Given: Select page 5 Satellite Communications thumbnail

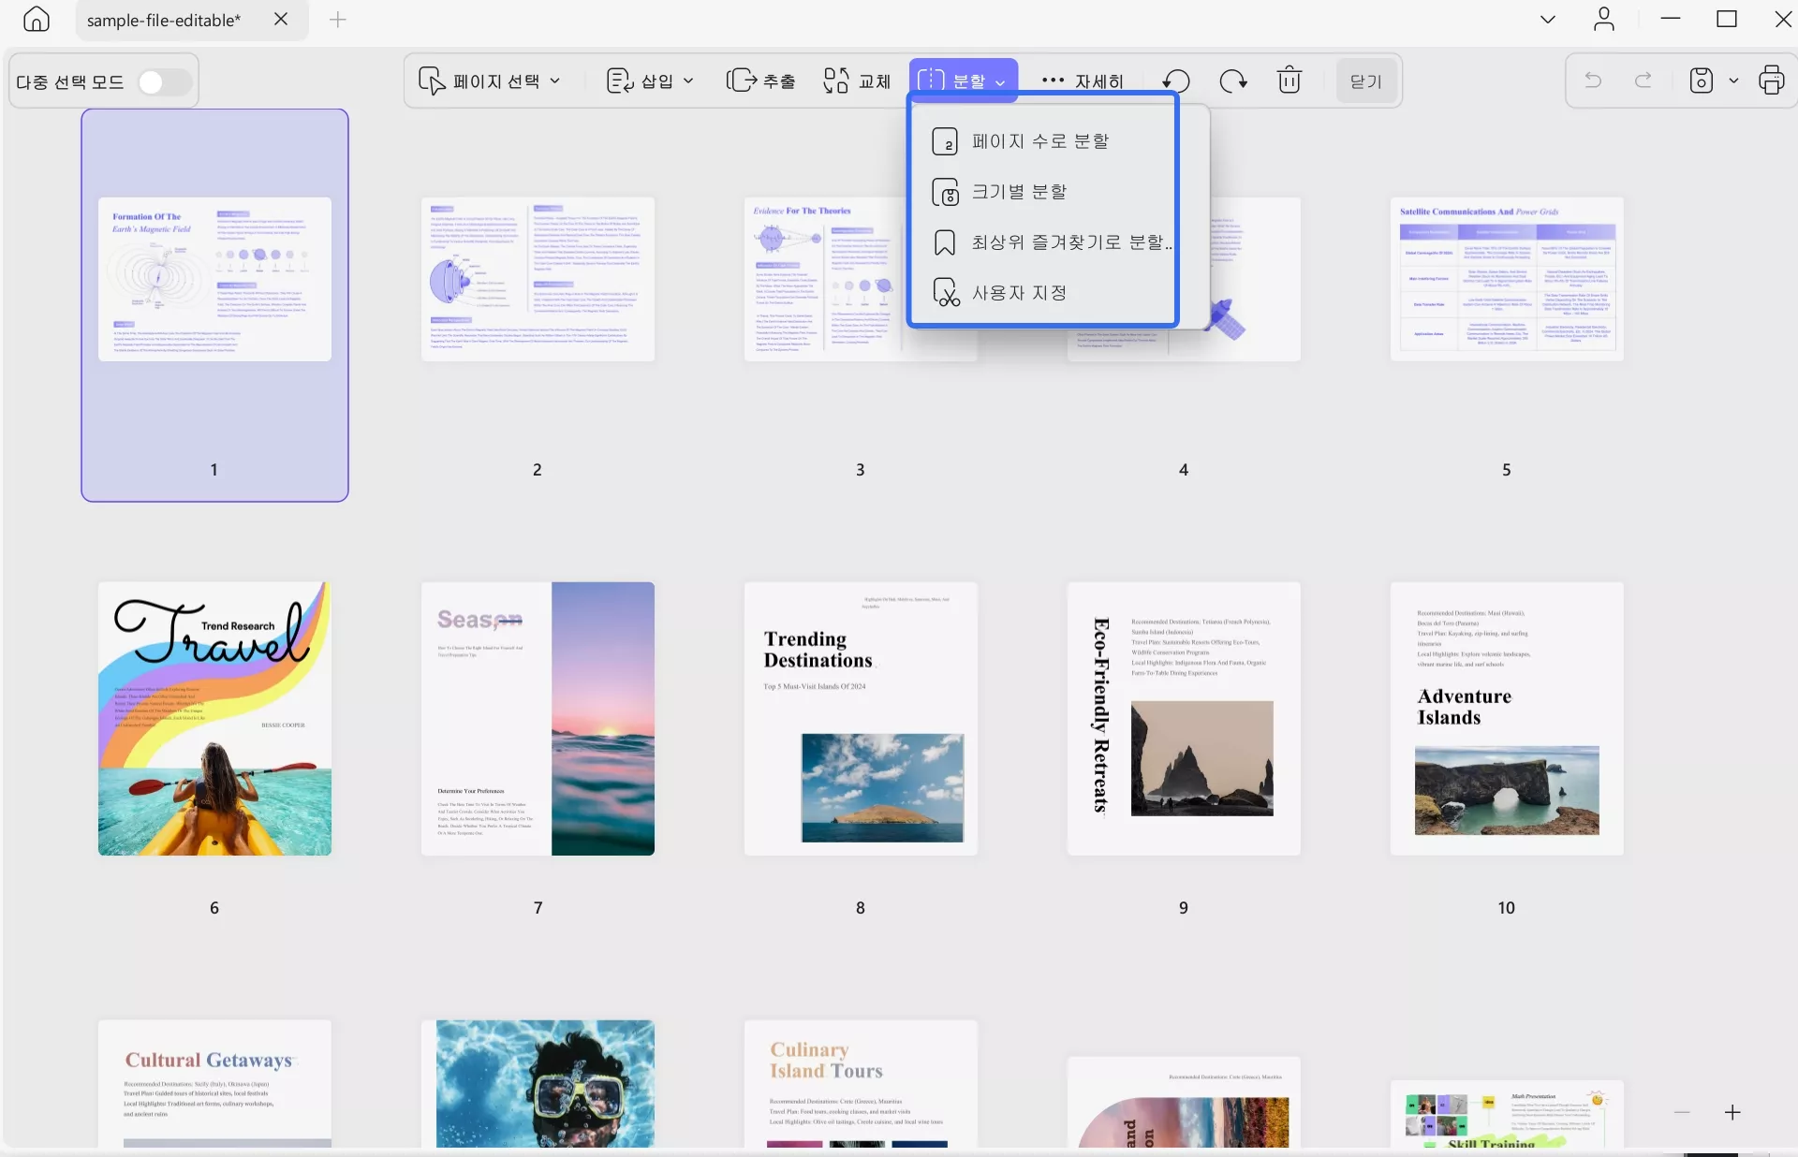Looking at the screenshot, I should (1507, 279).
